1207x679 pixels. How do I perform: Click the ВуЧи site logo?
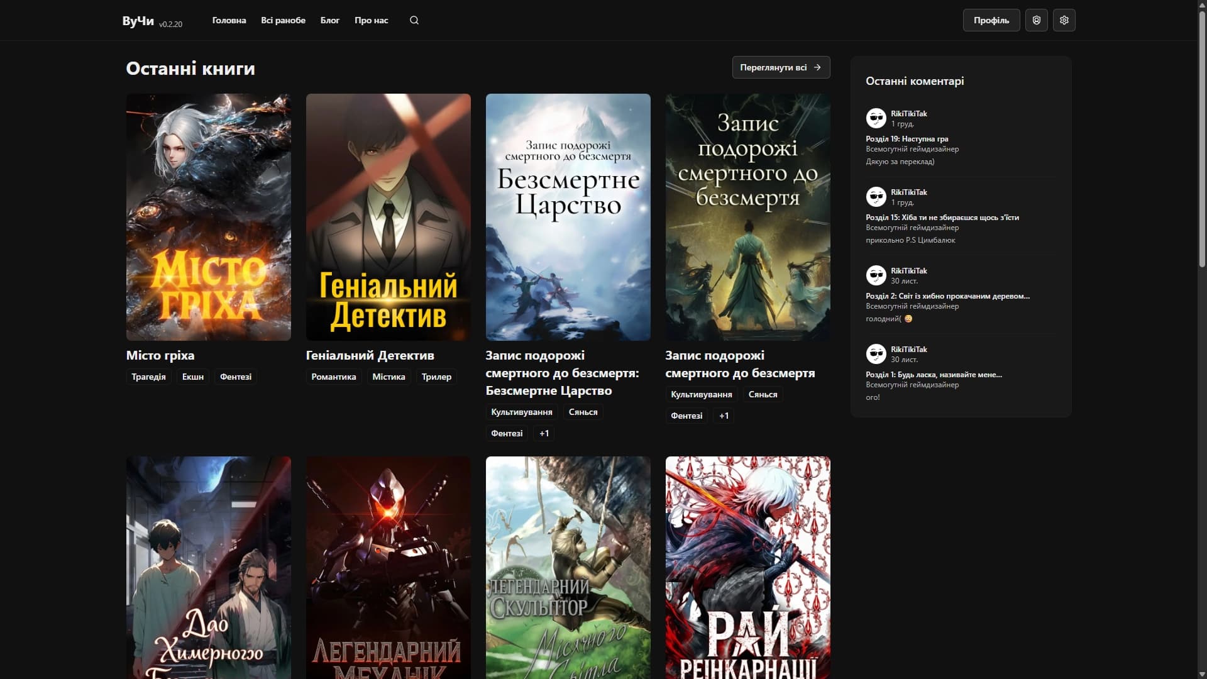point(138,21)
